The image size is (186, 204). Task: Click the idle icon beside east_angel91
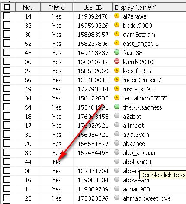pyautogui.click(x=117, y=43)
